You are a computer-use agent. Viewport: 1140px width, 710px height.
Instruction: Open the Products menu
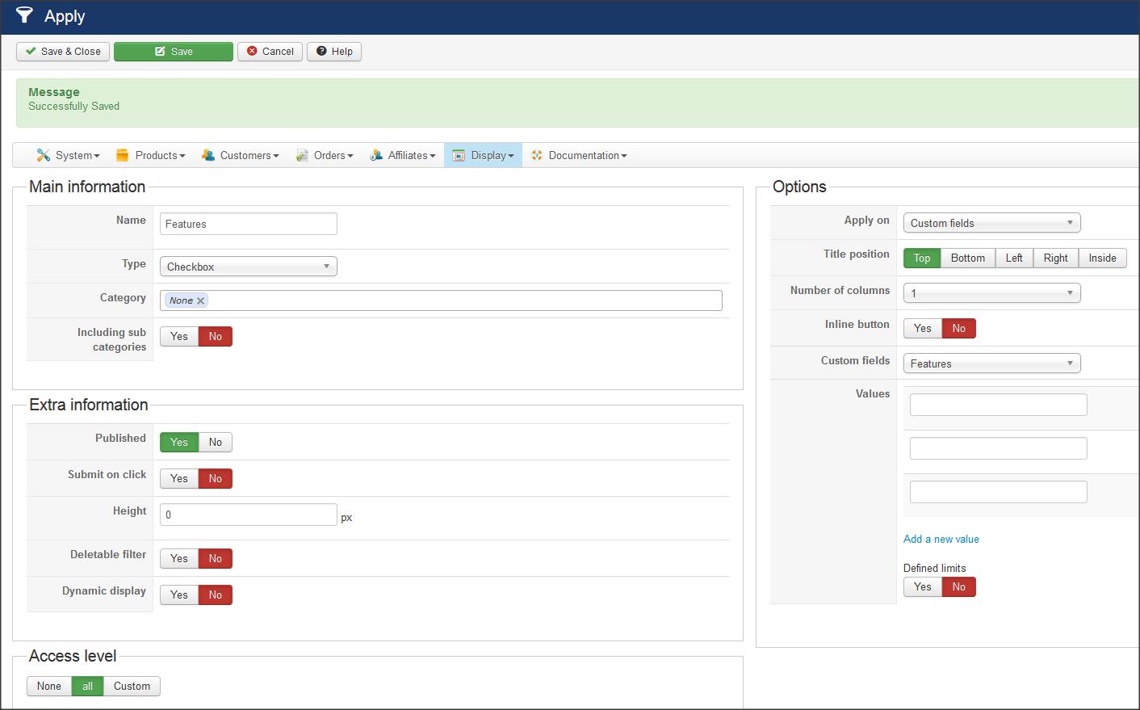151,155
